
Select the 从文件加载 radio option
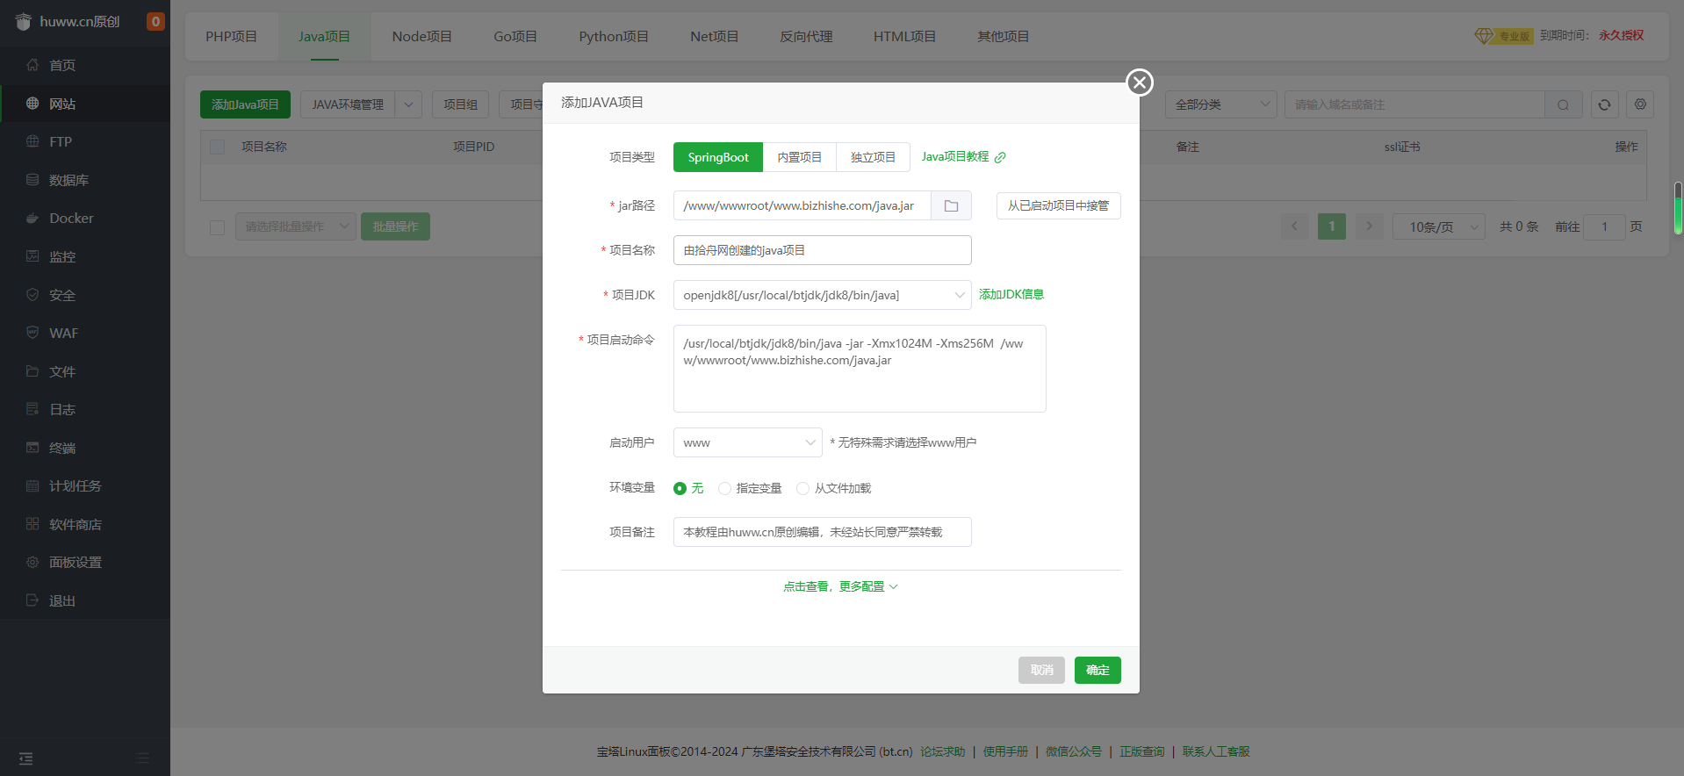(802, 489)
